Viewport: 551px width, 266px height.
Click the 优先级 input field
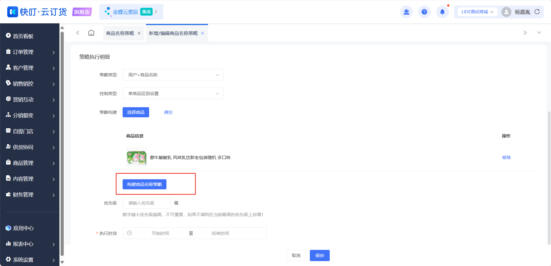(146, 203)
